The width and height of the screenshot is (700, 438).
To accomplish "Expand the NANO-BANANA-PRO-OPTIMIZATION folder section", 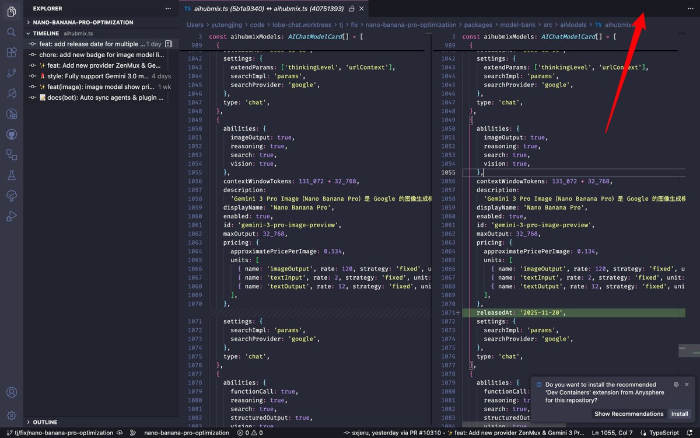I will pyautogui.click(x=101, y=22).
